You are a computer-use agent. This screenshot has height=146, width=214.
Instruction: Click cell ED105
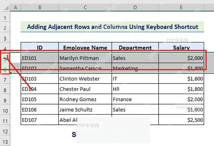tap(40, 99)
